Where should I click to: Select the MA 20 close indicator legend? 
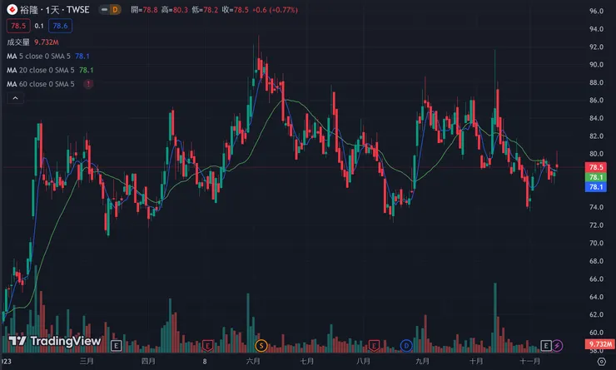50,70
